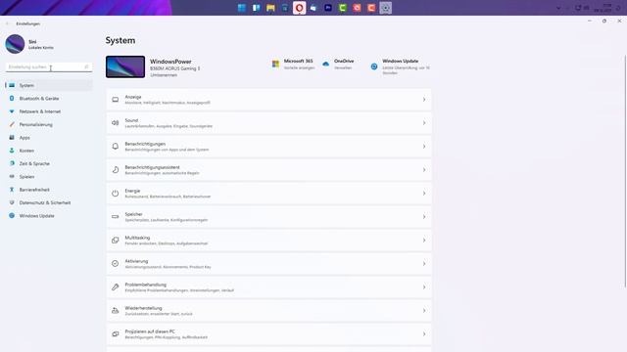Screen dimensions: 627x352
Task: Click the Settings gear taskbar icon
Action: click(385, 8)
